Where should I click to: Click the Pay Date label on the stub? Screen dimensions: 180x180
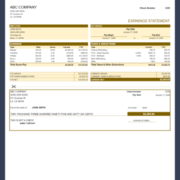pos(137,95)
